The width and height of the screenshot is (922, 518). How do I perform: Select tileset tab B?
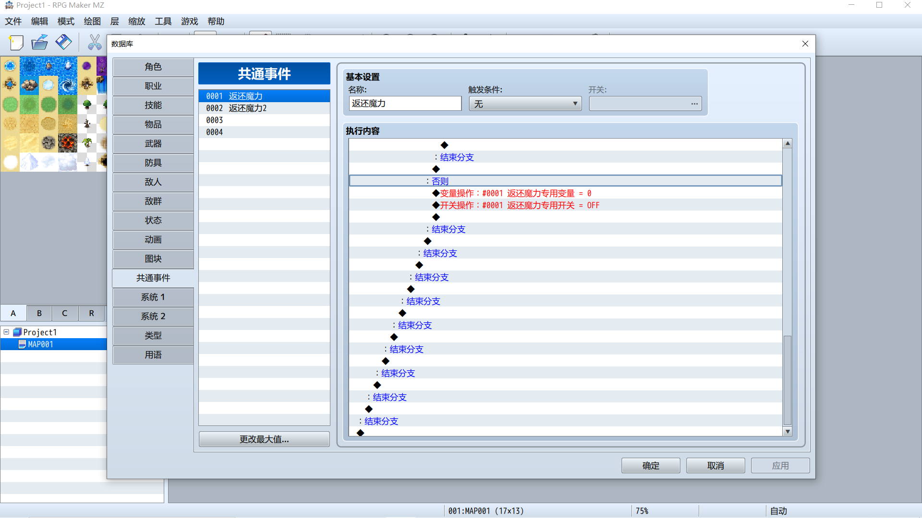[x=39, y=313]
